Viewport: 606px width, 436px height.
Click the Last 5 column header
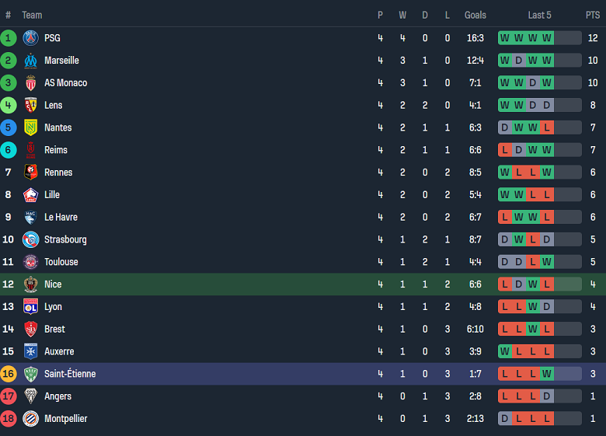tap(539, 15)
